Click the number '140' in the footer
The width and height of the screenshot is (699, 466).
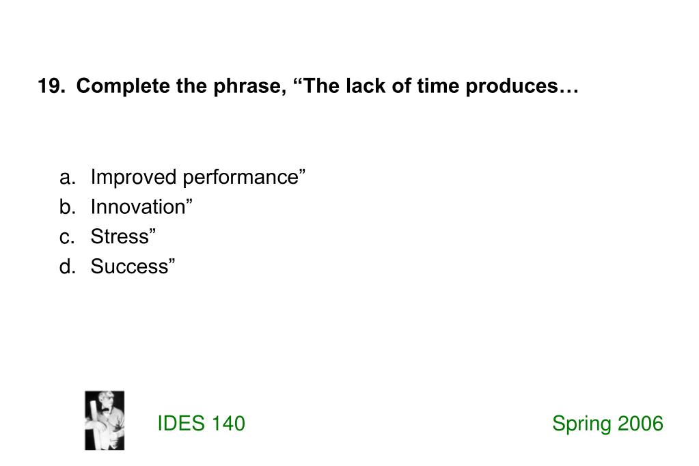[228, 423]
